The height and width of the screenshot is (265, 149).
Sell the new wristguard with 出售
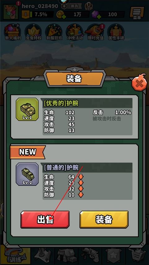click(45, 219)
